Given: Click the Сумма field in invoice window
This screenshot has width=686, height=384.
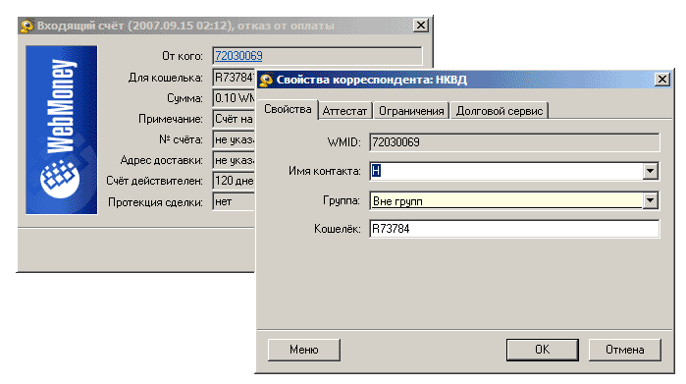Looking at the screenshot, I should (234, 98).
